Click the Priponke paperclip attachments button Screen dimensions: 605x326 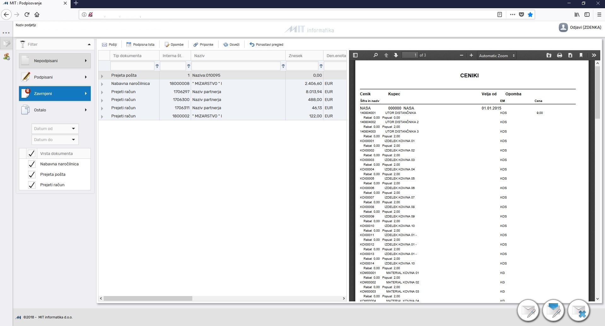coord(203,44)
